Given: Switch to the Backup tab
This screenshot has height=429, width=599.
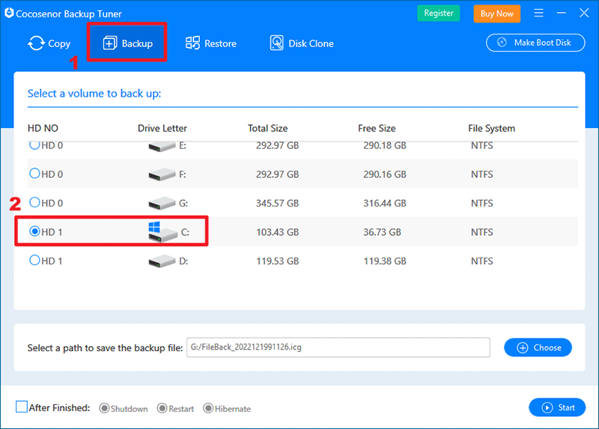Looking at the screenshot, I should coord(127,43).
